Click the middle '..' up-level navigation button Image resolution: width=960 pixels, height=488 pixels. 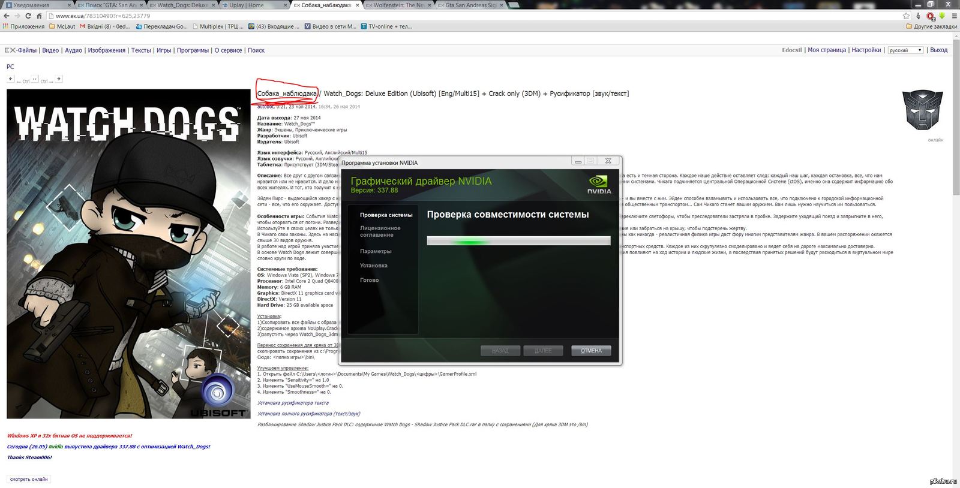click(35, 79)
